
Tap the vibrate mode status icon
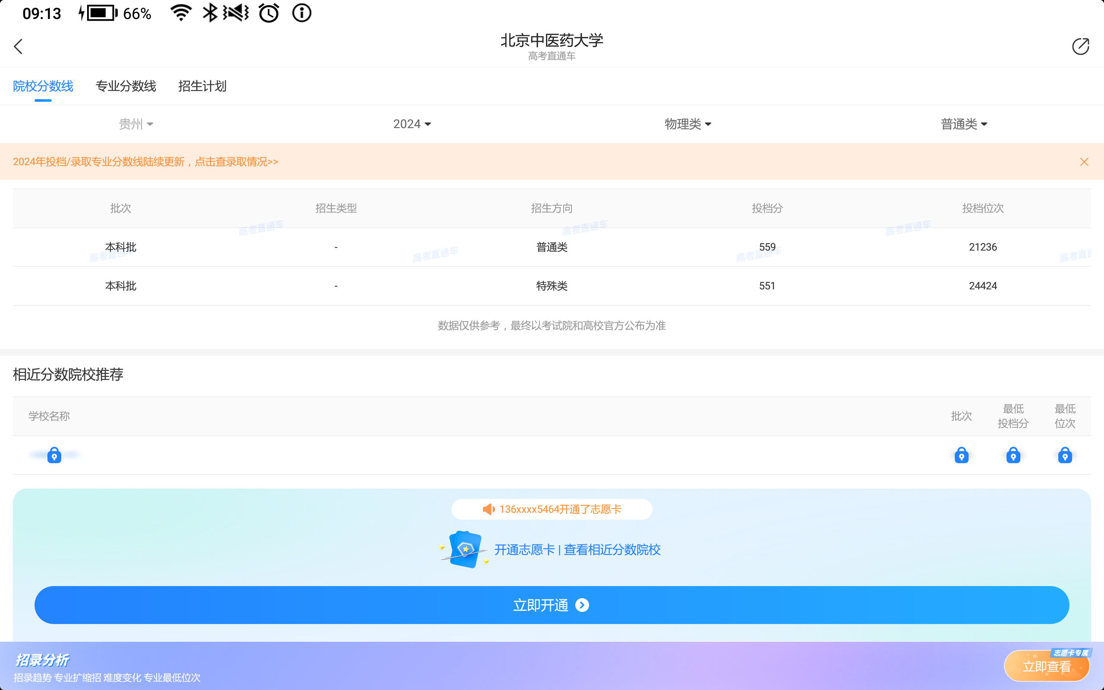[x=236, y=13]
